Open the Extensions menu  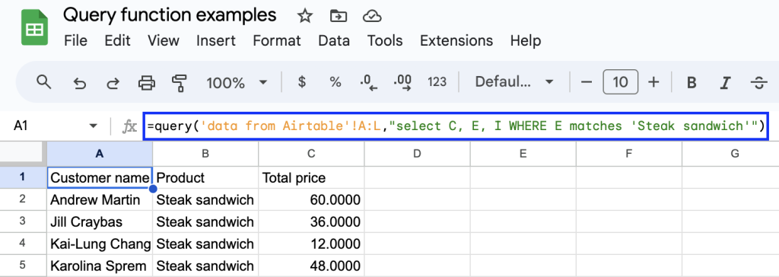(x=456, y=41)
